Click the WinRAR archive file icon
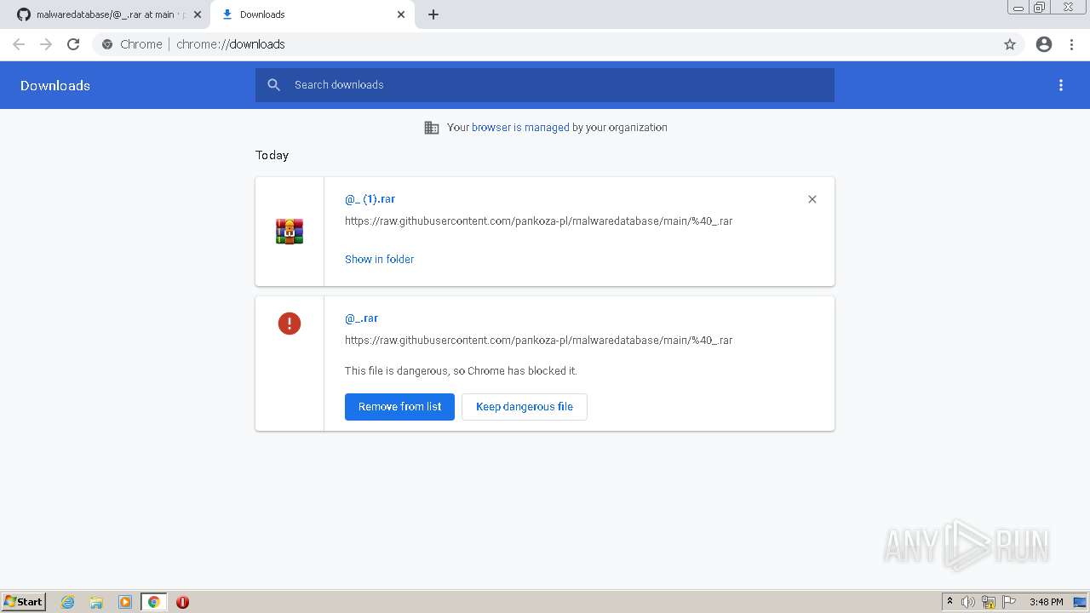This screenshot has width=1090, height=613. pos(290,232)
